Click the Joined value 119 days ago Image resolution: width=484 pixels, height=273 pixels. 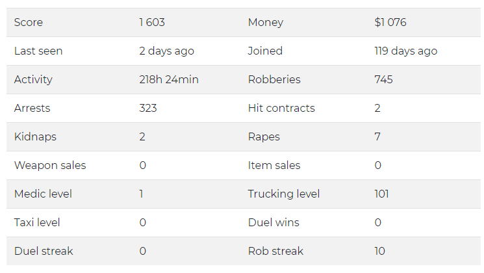(406, 51)
